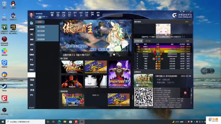
Task: Open the 回放 replay camera icon
Action: [x=64, y=15]
